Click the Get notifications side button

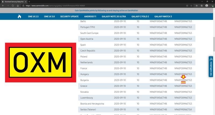[211, 67]
